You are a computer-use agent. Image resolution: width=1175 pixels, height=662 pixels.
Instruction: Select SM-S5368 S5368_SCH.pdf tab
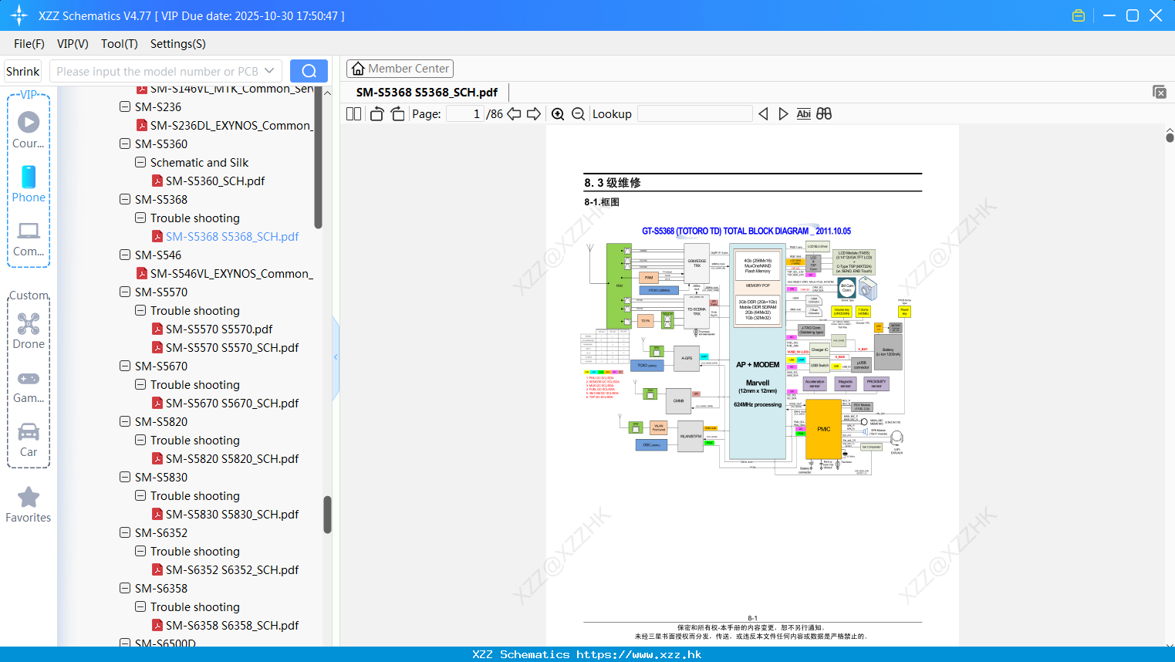(427, 93)
